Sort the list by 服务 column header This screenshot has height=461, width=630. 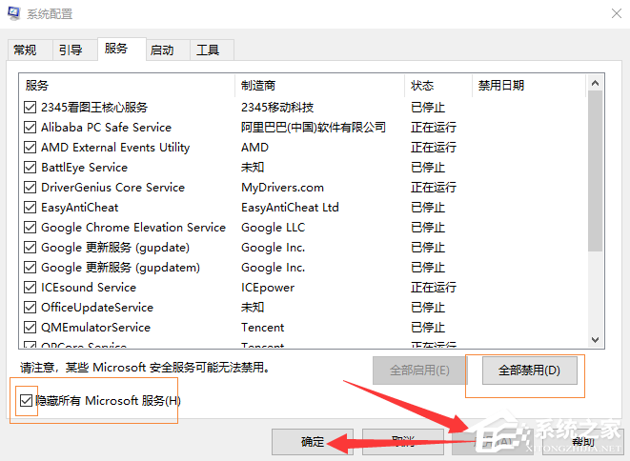coord(128,86)
